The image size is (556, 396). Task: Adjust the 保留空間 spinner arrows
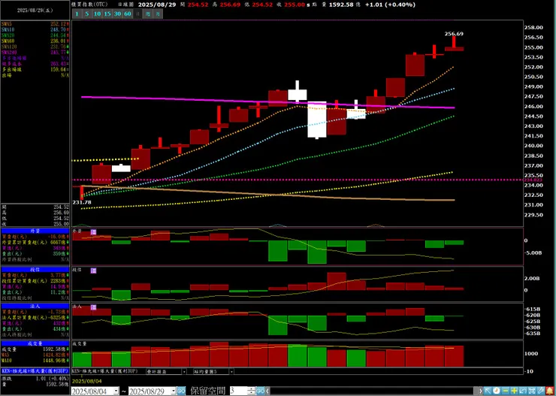pyautogui.click(x=252, y=391)
